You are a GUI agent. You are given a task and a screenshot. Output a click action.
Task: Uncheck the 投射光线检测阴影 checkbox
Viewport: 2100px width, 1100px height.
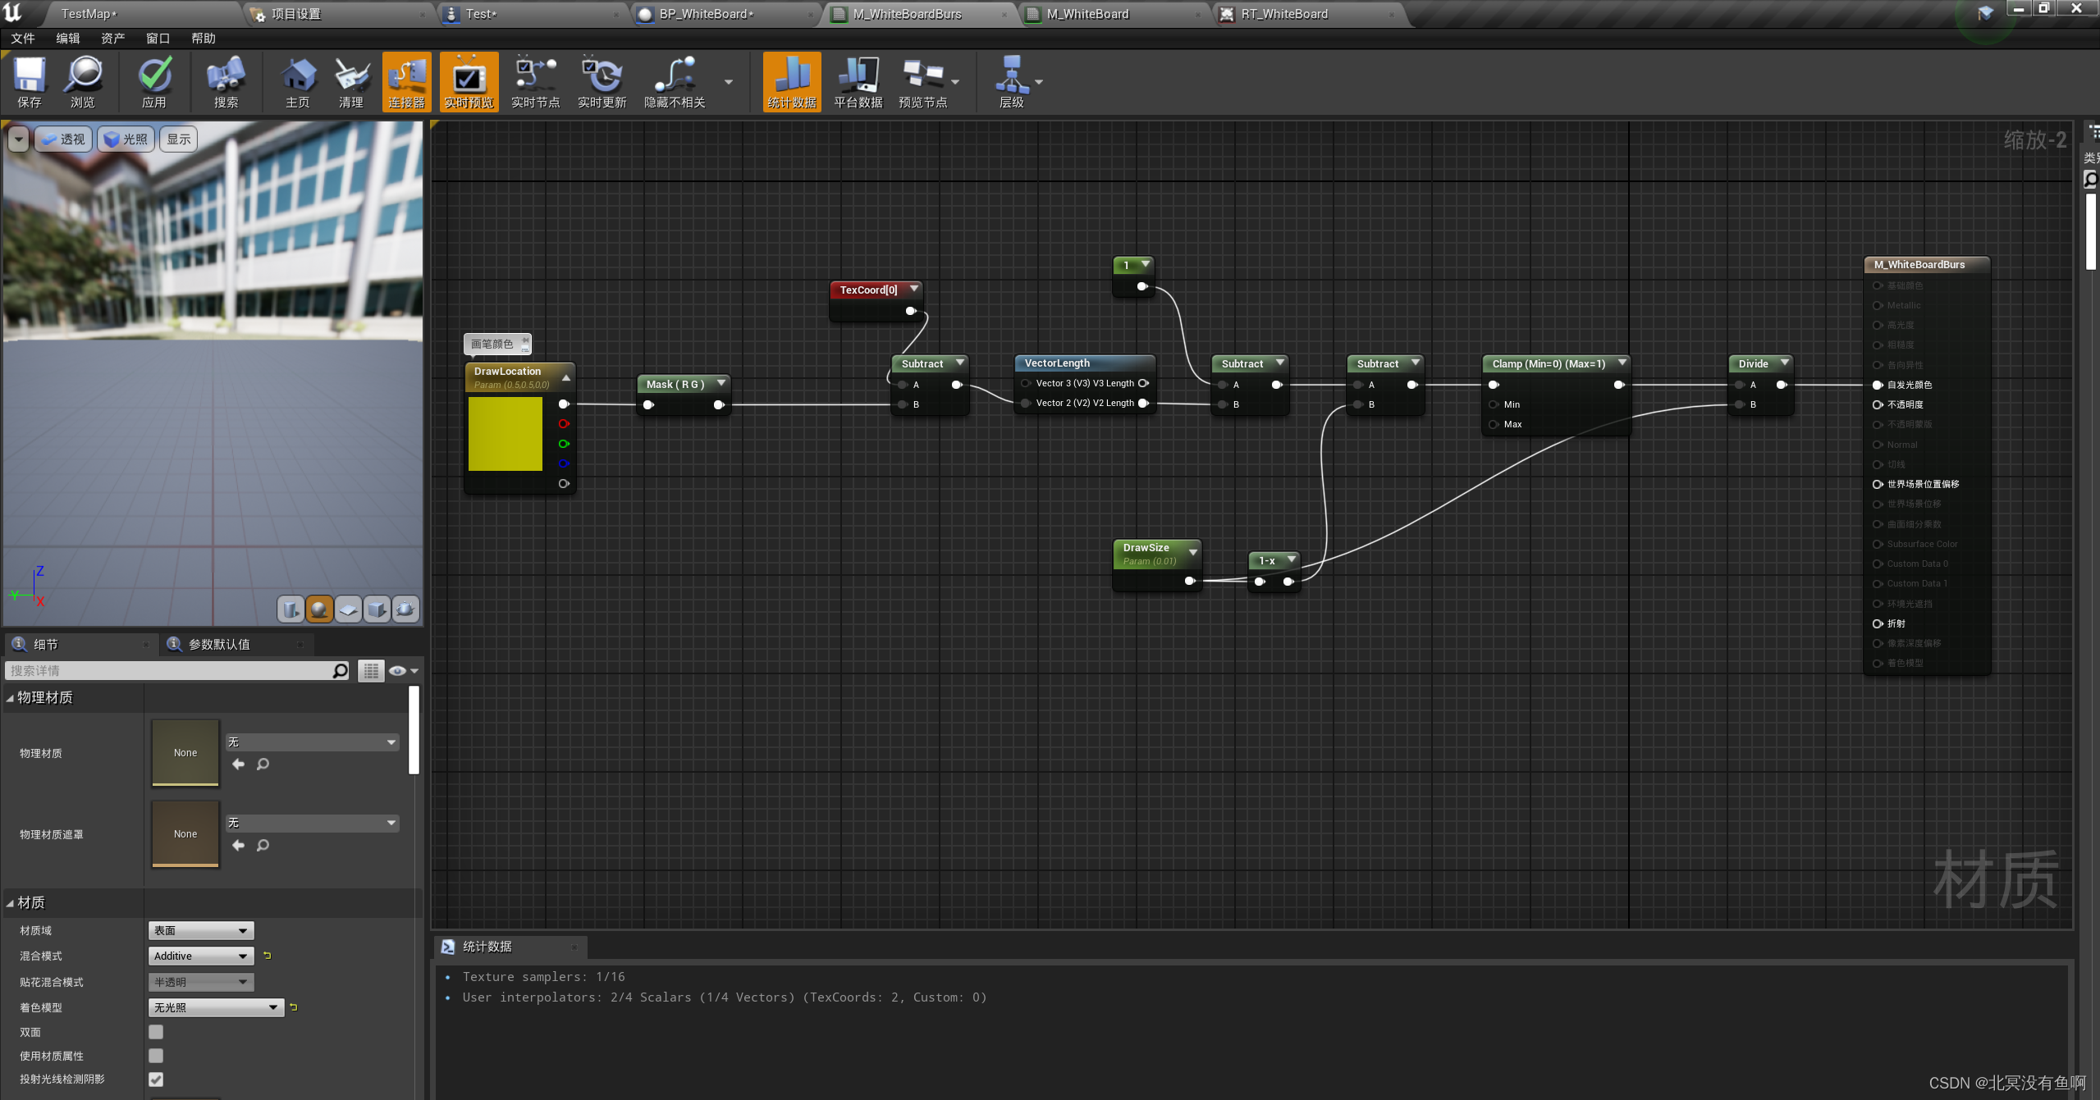156,1079
